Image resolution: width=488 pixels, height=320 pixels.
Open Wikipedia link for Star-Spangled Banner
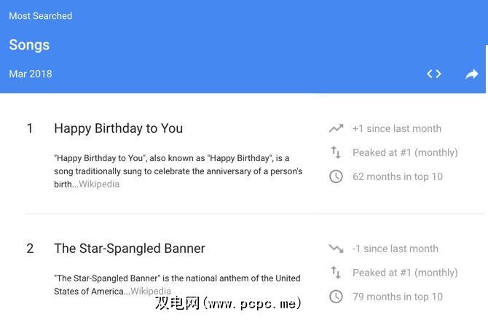point(150,291)
